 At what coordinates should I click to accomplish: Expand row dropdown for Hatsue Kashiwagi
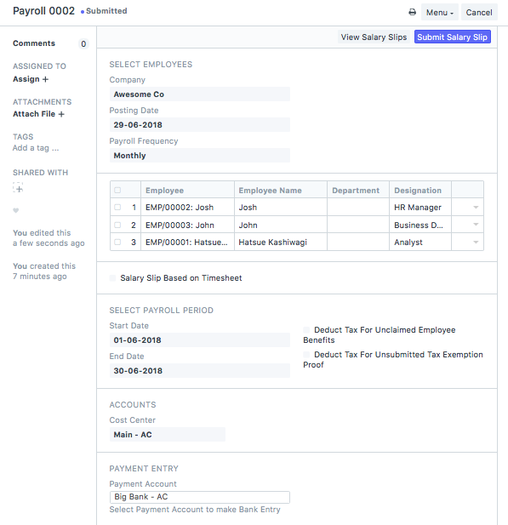(x=476, y=242)
